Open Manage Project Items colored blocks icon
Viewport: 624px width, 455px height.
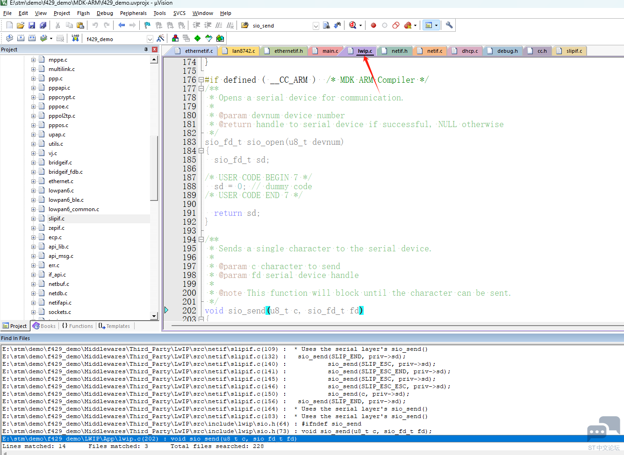tap(175, 38)
